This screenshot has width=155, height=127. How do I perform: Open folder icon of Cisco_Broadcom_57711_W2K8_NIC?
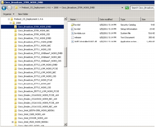(x=16, y=46)
